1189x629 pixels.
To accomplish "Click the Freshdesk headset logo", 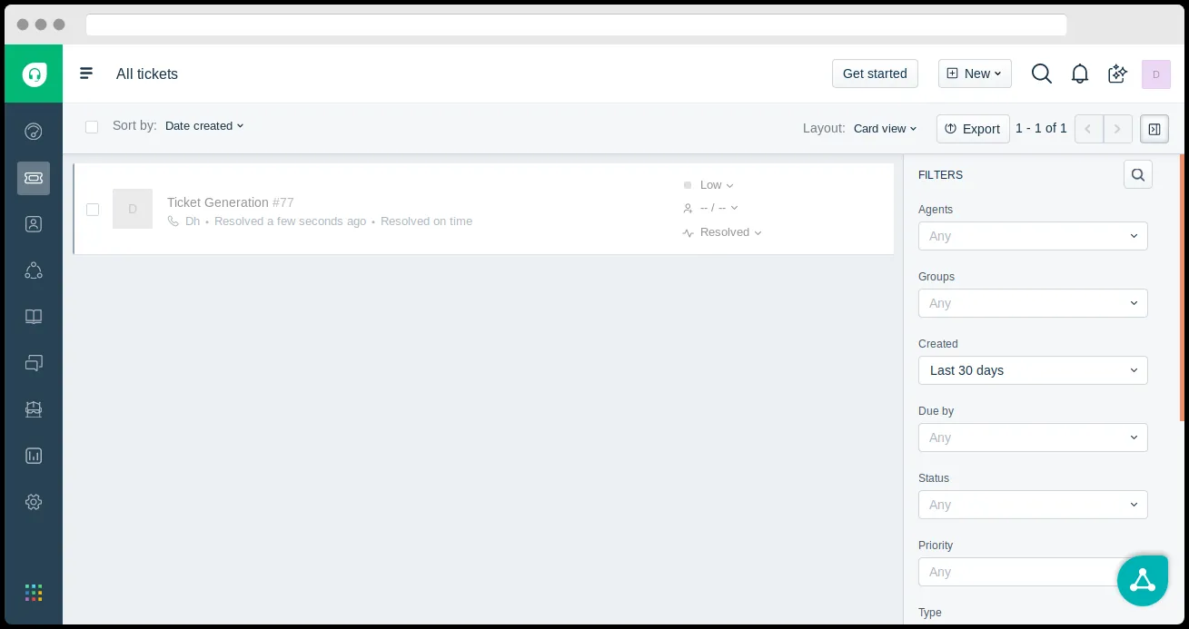I will point(34,74).
